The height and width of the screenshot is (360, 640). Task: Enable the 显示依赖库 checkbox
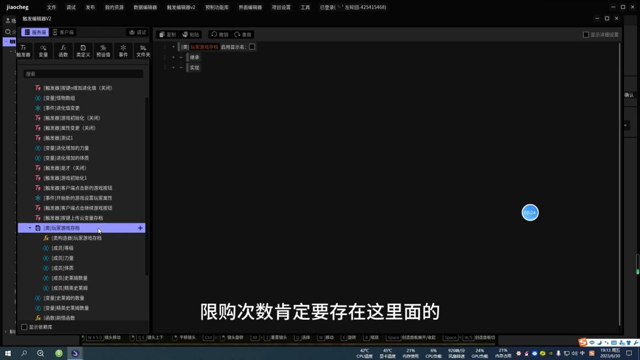24,327
